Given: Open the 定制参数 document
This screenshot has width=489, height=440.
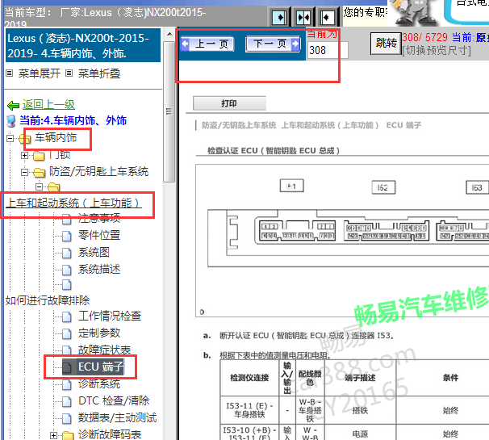Looking at the screenshot, I should [99, 333].
